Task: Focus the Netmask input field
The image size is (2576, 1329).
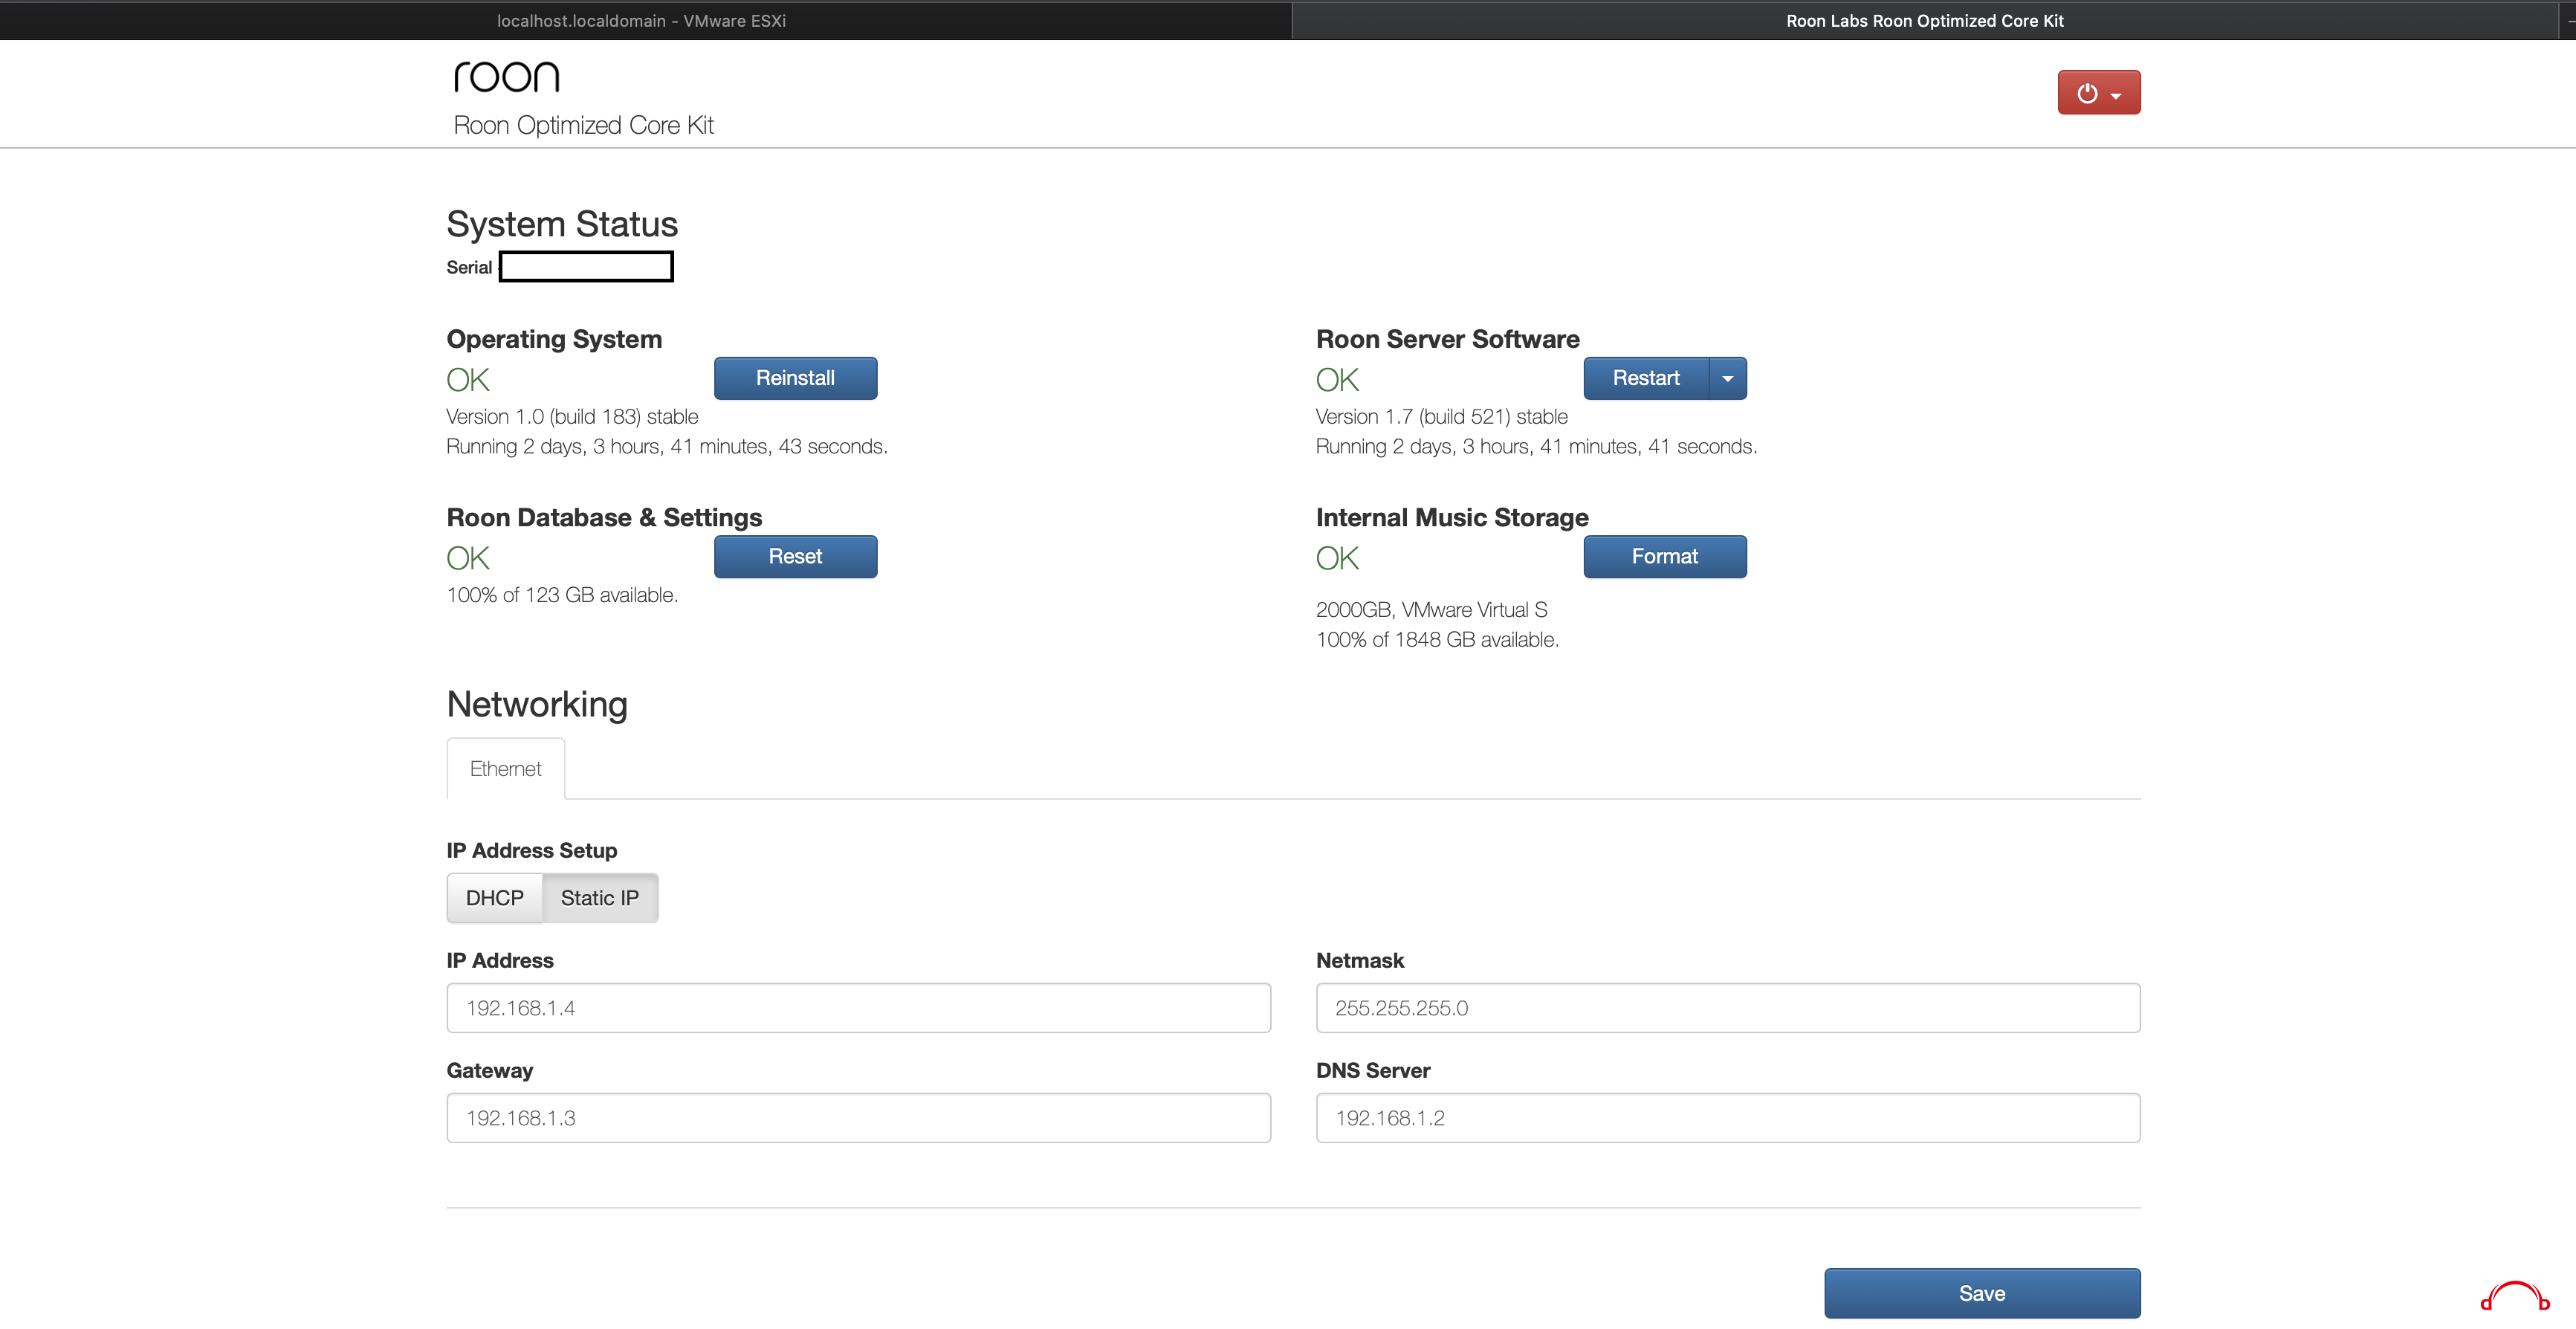Action: [x=1727, y=1007]
